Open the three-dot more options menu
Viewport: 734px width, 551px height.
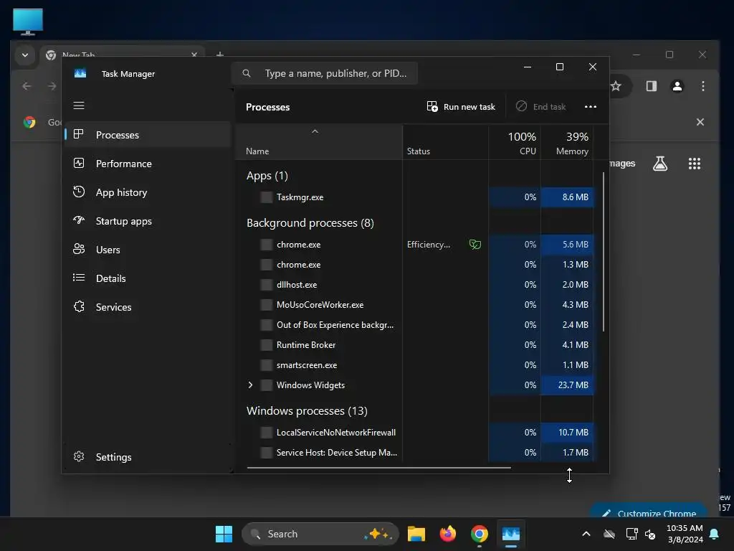(591, 107)
